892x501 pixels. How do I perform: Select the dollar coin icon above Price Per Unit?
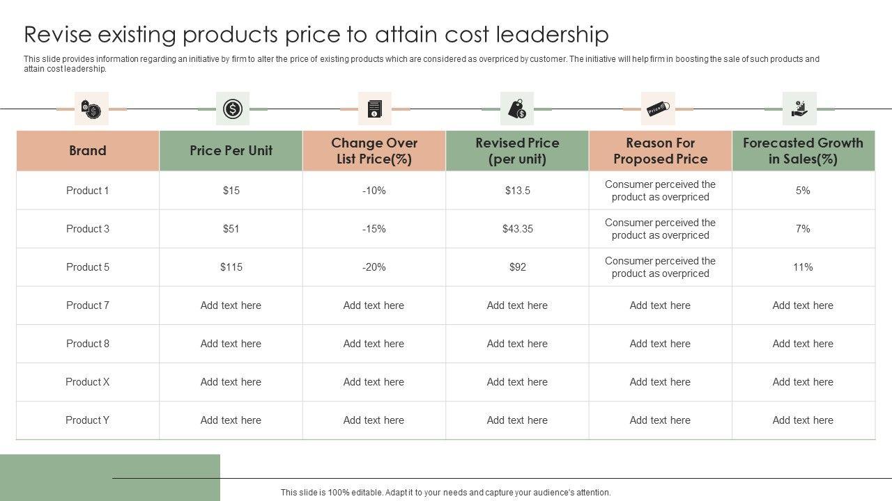point(233,109)
